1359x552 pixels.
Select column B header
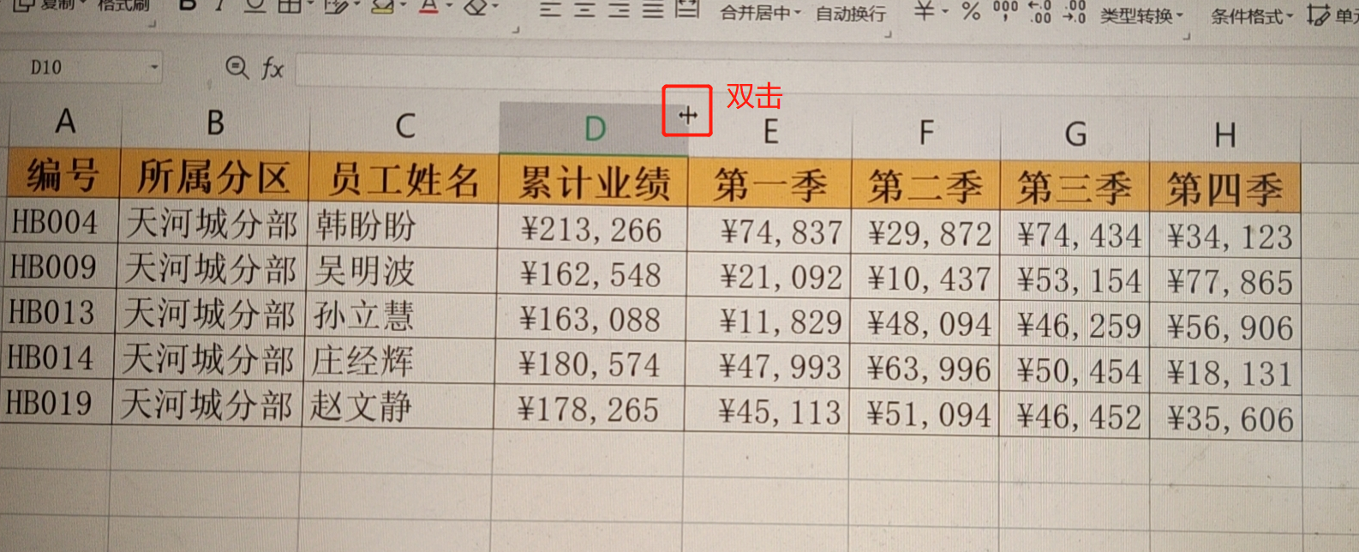tap(215, 124)
